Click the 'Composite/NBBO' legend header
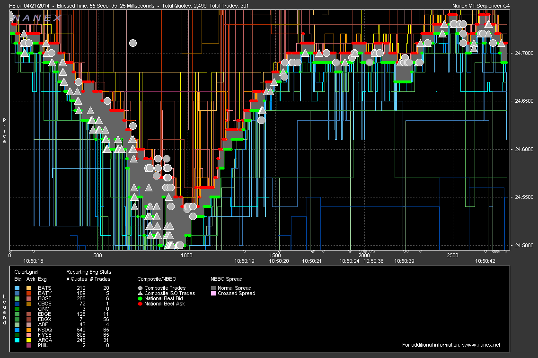The image size is (538, 358). (157, 279)
